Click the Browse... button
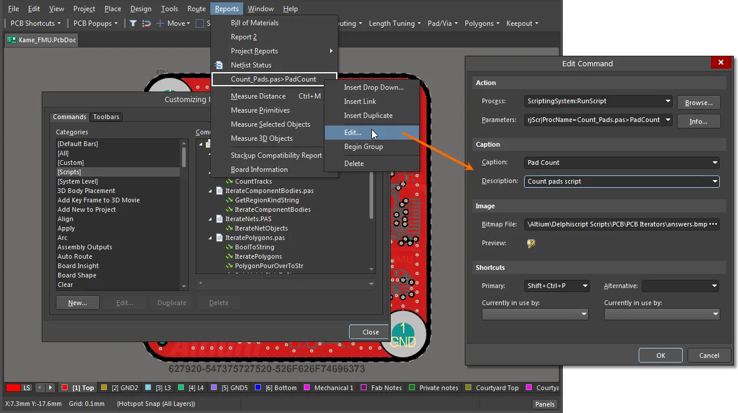Screen dimensions: 738x413 click(699, 103)
